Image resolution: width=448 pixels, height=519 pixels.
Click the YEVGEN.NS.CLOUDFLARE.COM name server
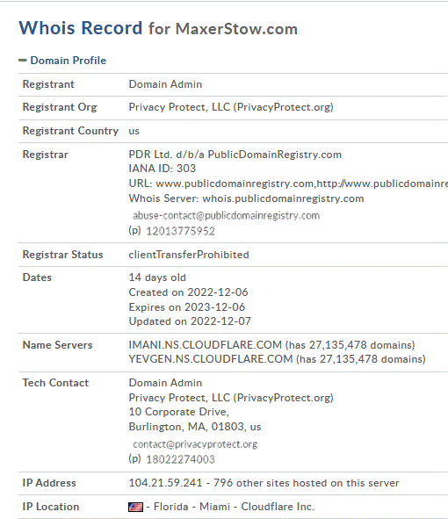coord(211,359)
